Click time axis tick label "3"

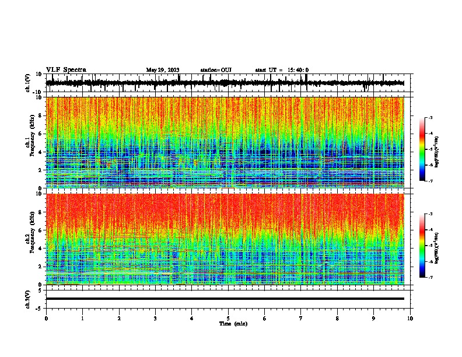(x=155, y=318)
